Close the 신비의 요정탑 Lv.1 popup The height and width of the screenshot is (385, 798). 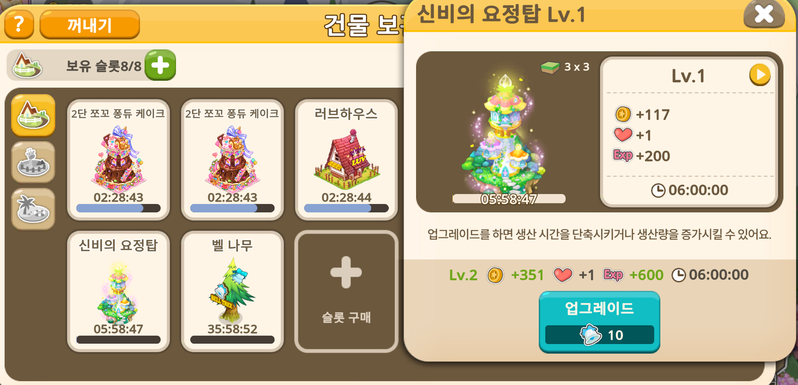[764, 15]
